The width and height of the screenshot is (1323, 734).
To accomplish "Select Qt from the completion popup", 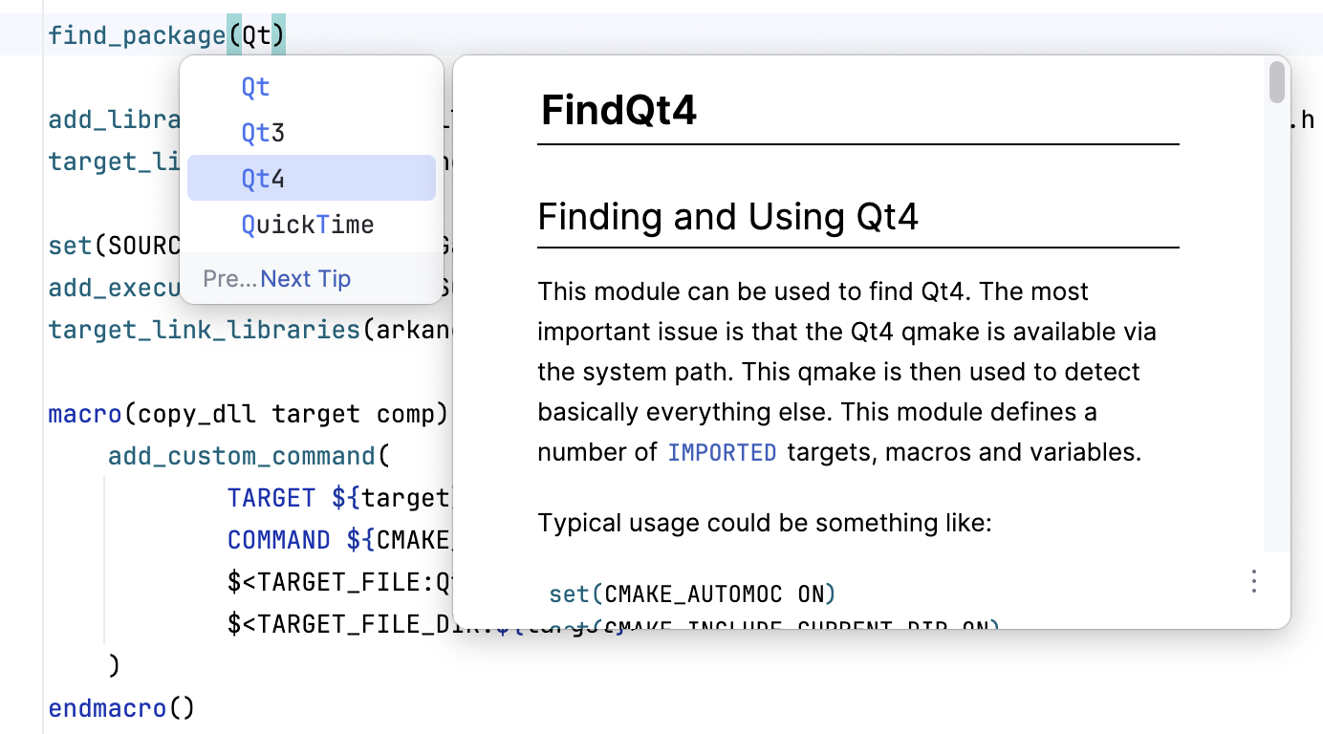I will coord(256,87).
